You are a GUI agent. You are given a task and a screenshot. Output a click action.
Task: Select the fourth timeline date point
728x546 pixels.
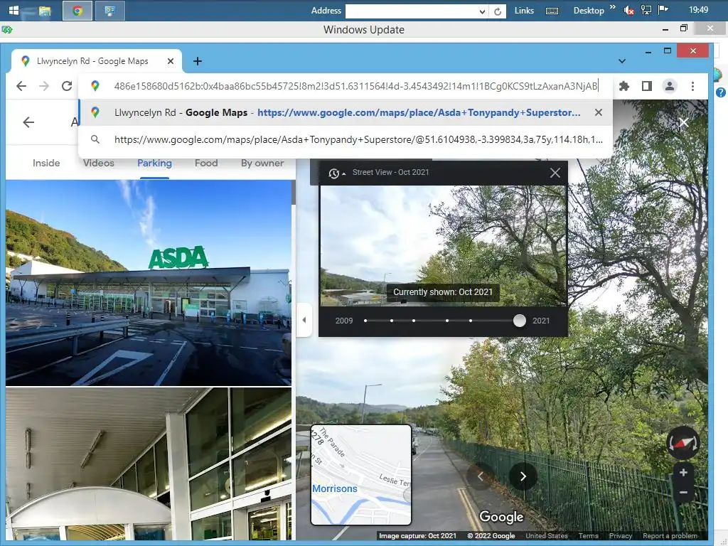point(447,321)
